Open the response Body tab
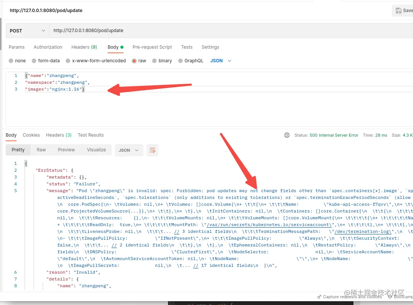The image size is (413, 305). (x=11, y=135)
